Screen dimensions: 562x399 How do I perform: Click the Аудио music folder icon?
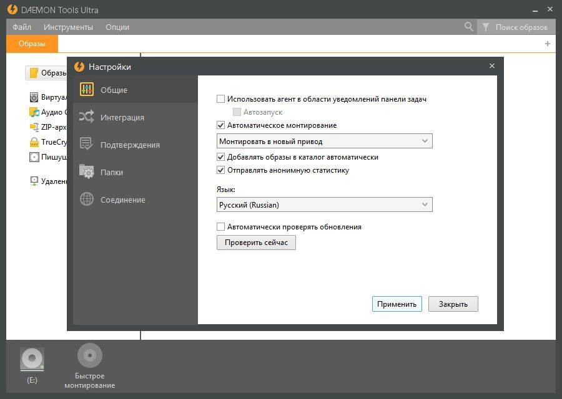pyautogui.click(x=34, y=112)
